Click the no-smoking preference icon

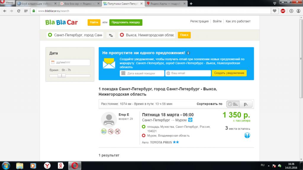pyautogui.click(x=111, y=131)
